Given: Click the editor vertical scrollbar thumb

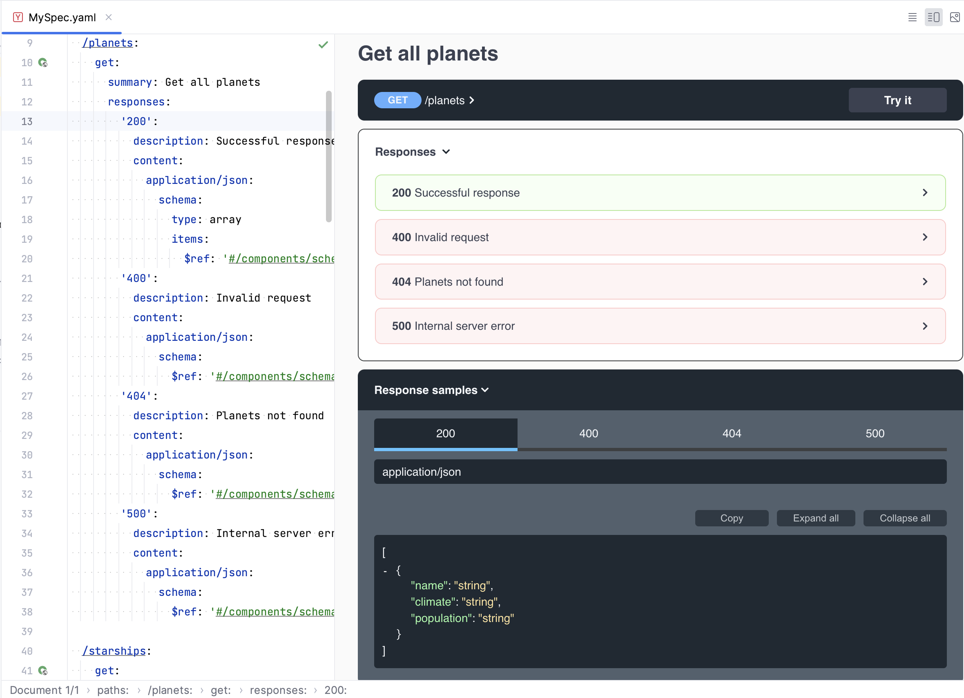Looking at the screenshot, I should pyautogui.click(x=328, y=156).
